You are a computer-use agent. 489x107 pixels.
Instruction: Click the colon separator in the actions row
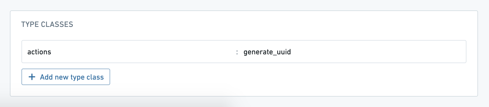tap(237, 52)
